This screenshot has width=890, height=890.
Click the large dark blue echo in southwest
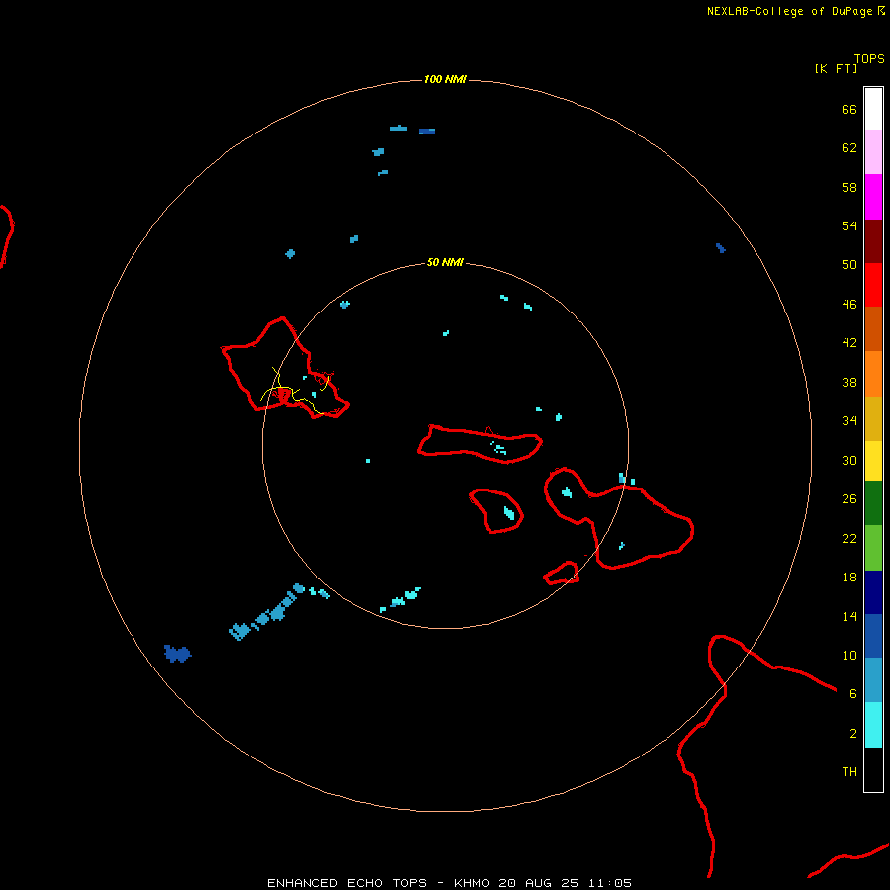pos(177,654)
